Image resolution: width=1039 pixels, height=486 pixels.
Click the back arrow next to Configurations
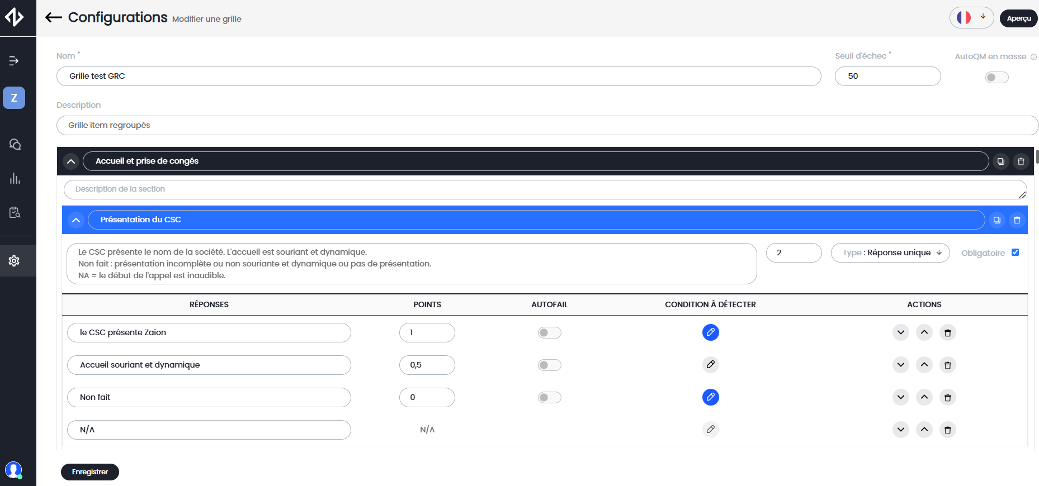point(54,18)
